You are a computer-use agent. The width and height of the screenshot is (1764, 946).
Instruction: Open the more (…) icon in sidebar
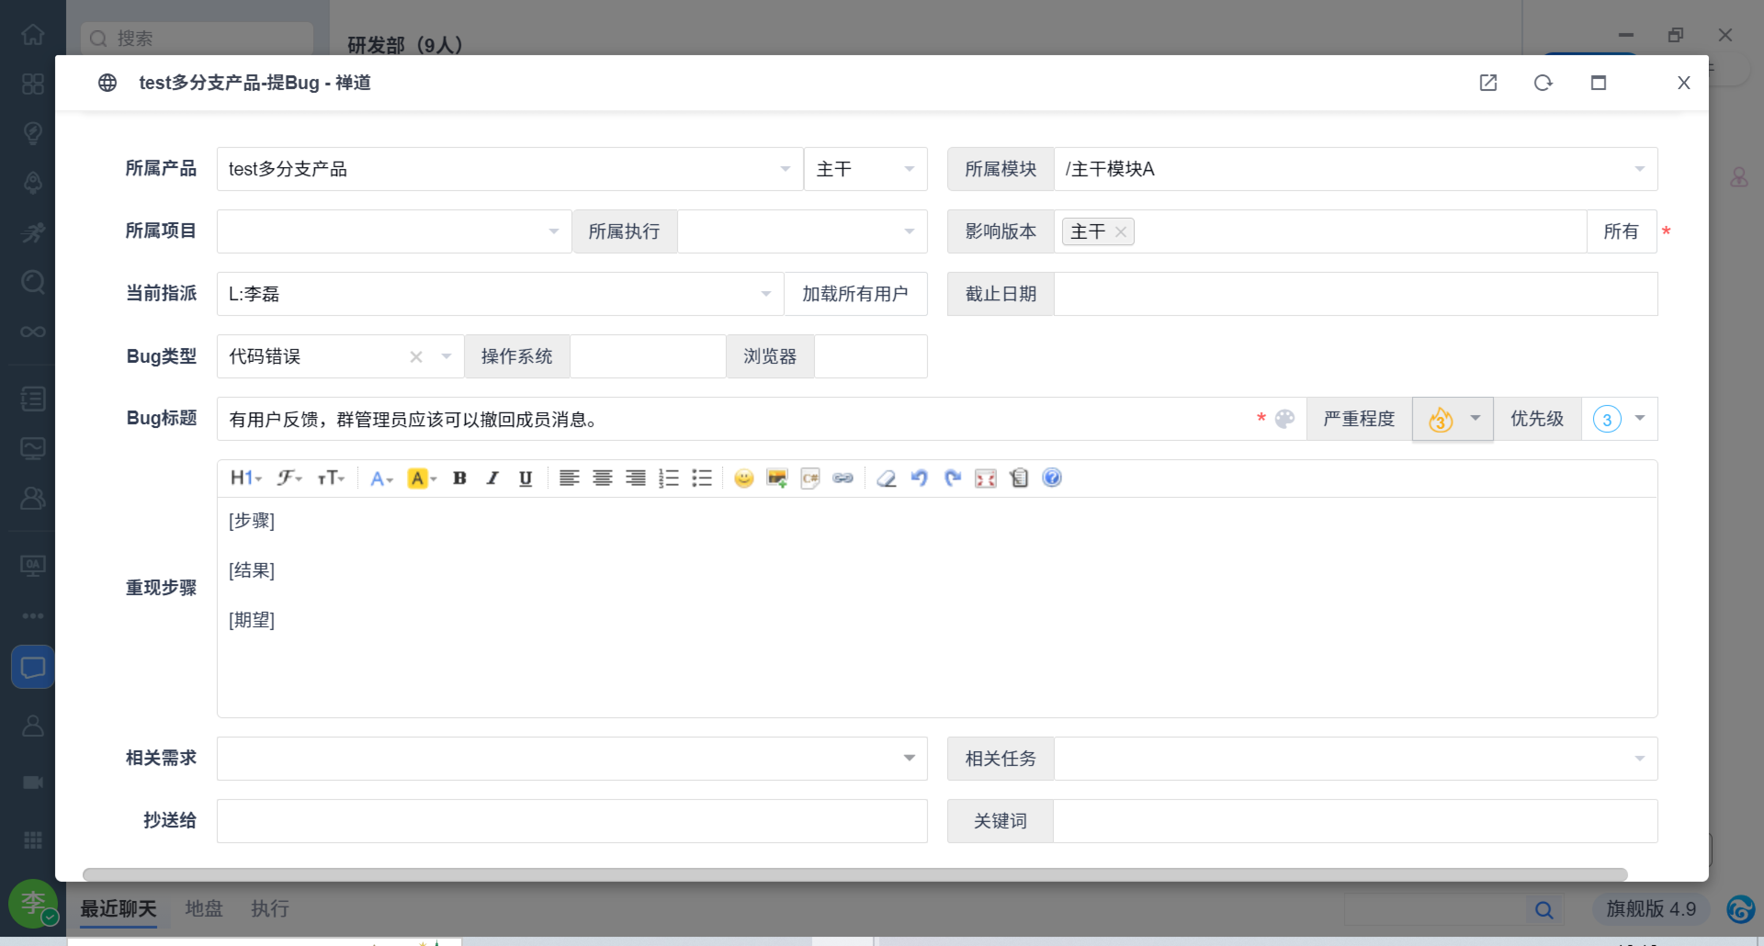(33, 615)
